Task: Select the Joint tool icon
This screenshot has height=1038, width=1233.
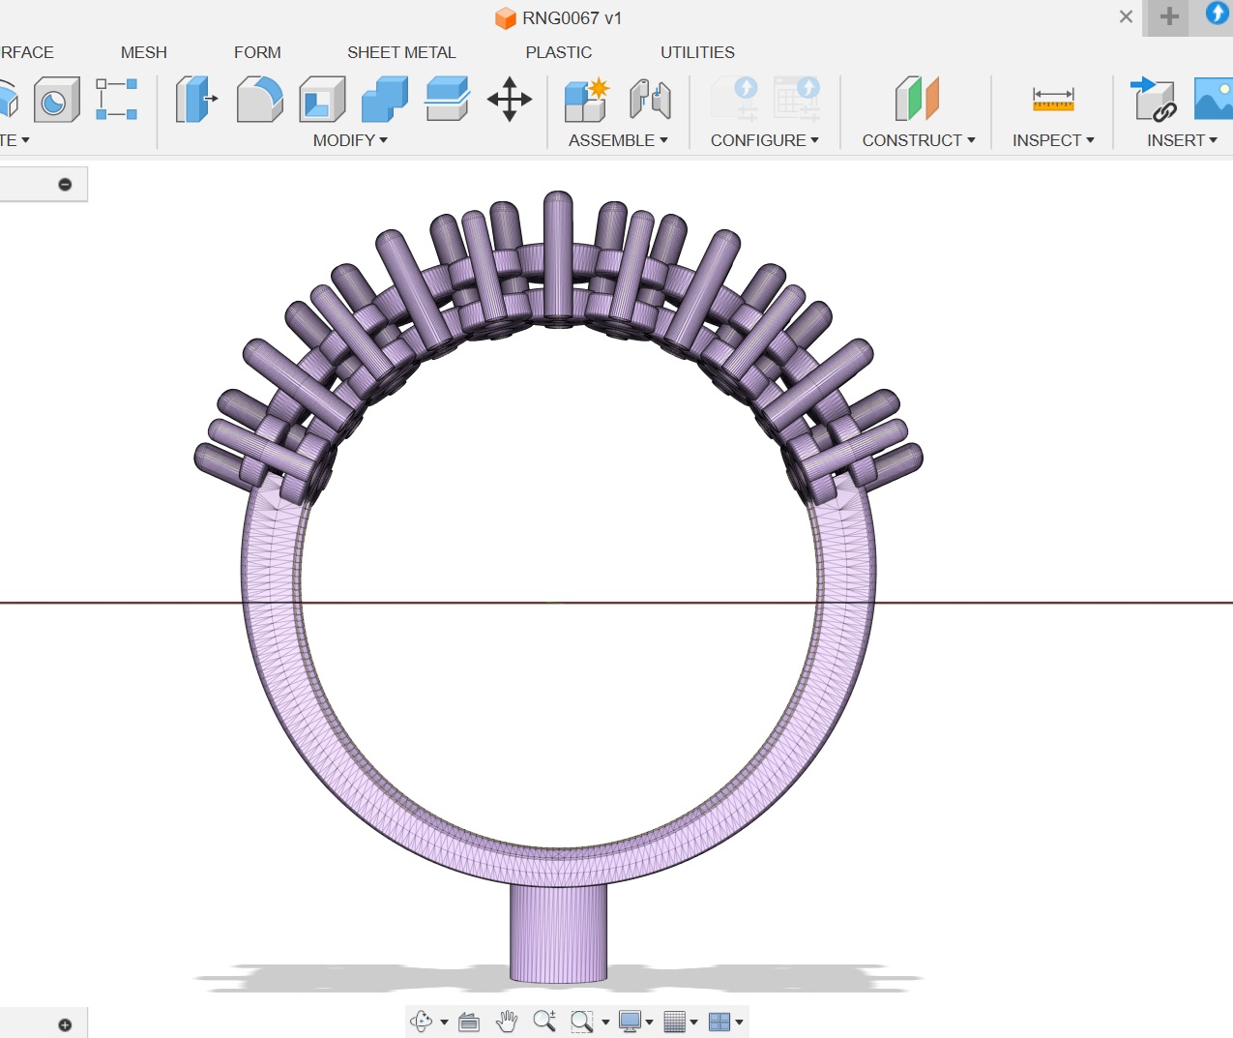Action: 650,100
